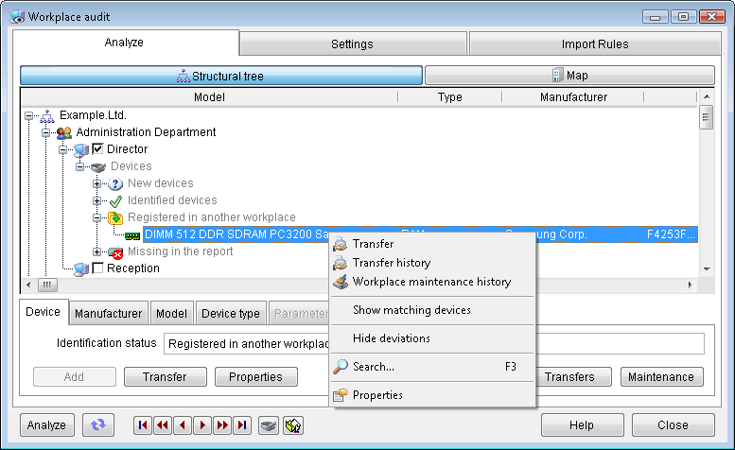
Task: Click the Example.Ltd. organization icon
Action: pyautogui.click(x=47, y=115)
